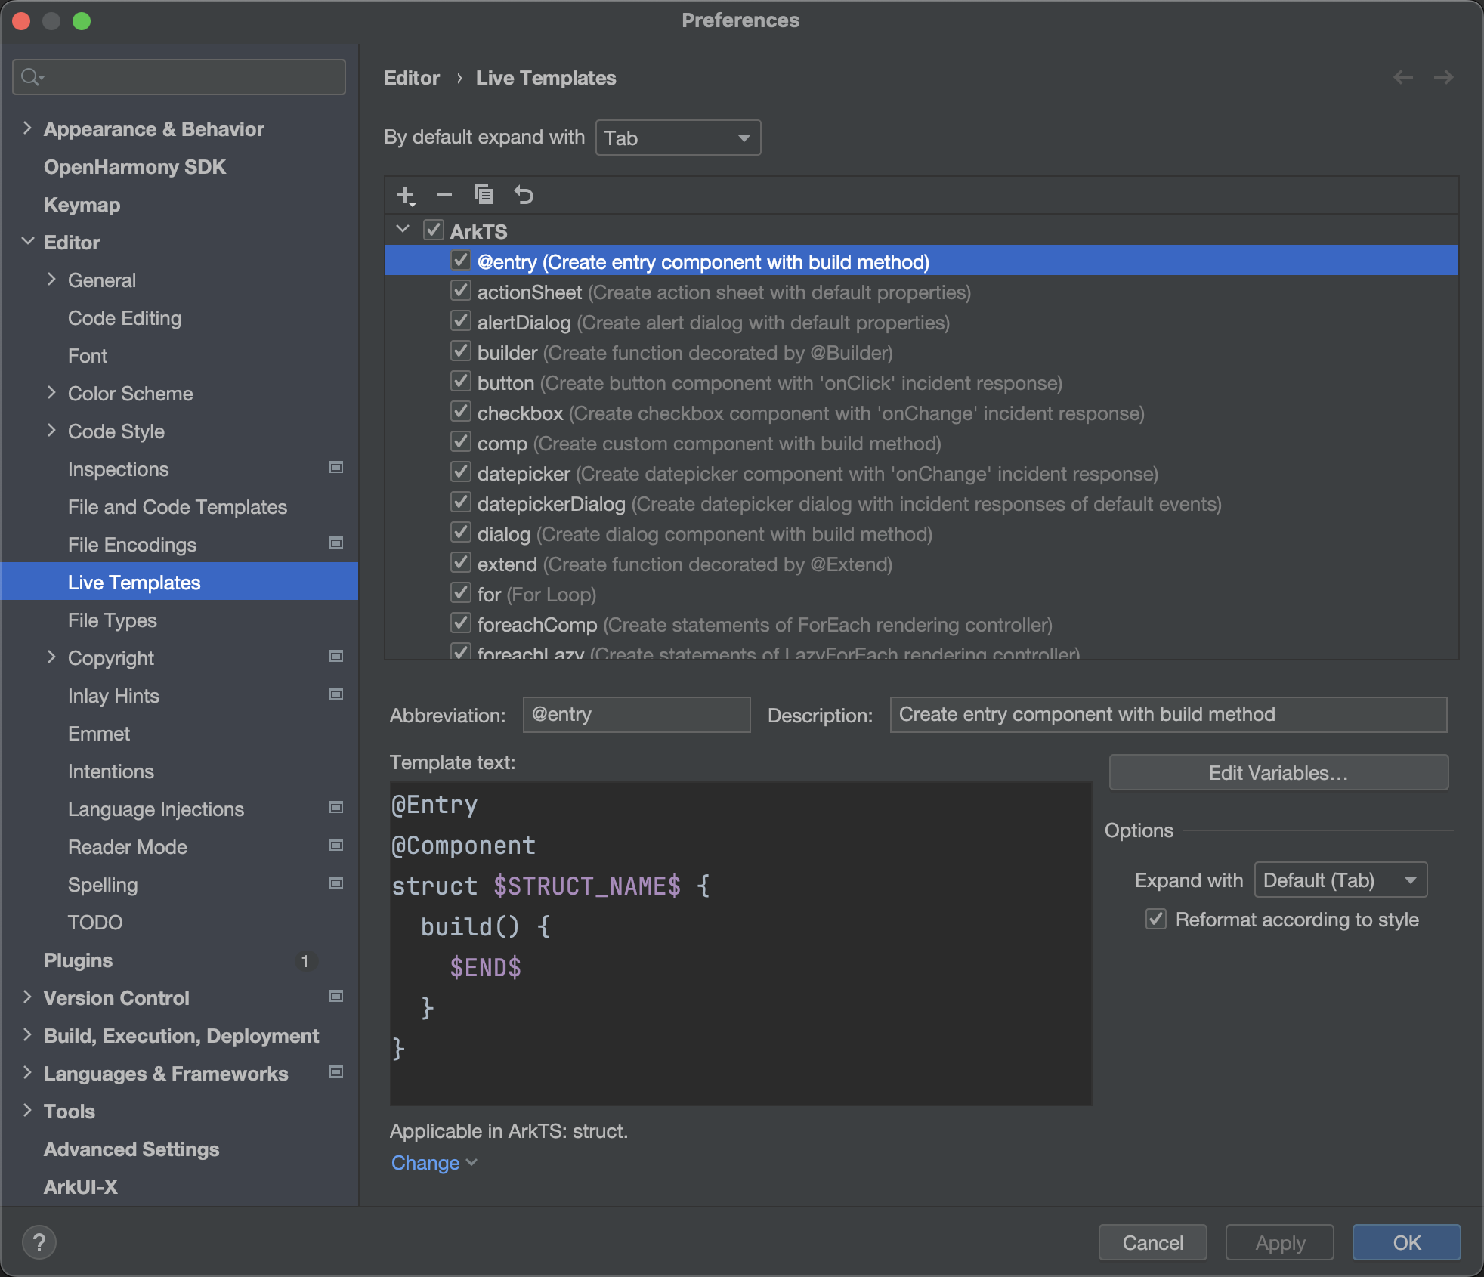Click the Description text field
Screen dimensions: 1484x1277
click(1168, 715)
